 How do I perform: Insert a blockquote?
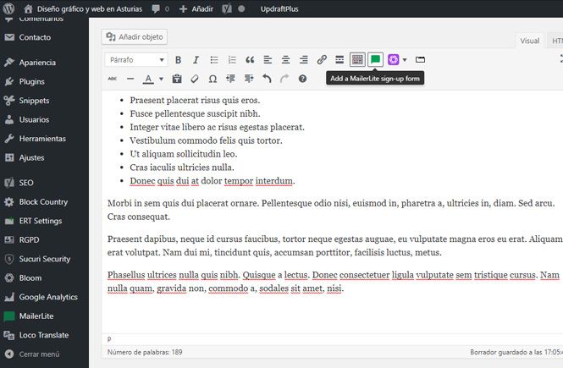pos(250,60)
